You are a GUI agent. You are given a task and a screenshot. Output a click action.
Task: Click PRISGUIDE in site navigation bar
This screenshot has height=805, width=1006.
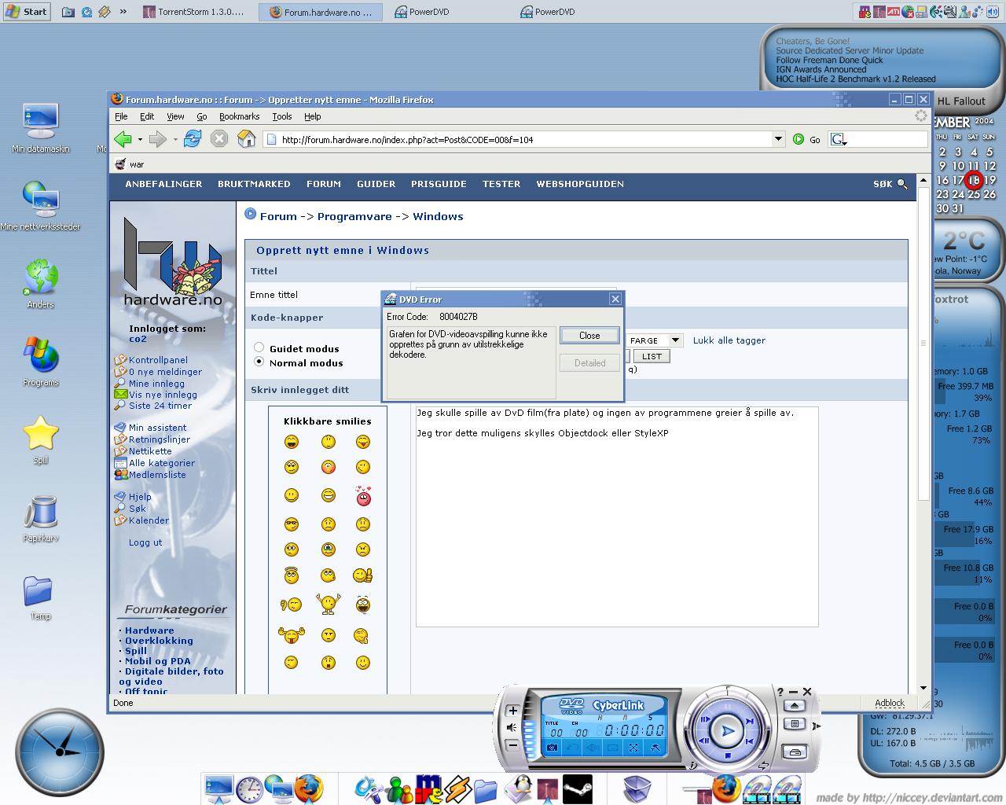439,184
